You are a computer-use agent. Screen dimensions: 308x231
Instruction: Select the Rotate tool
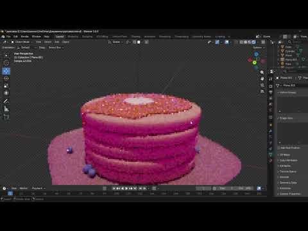coord(6,78)
